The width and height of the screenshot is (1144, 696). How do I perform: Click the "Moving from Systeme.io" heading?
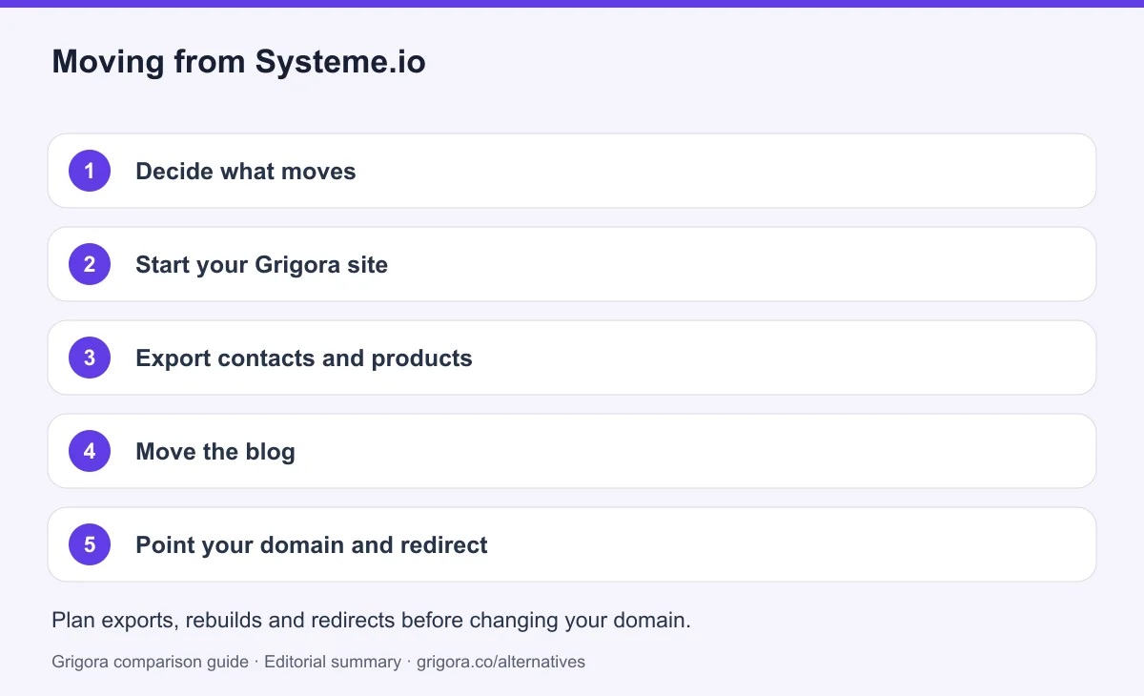pos(238,62)
